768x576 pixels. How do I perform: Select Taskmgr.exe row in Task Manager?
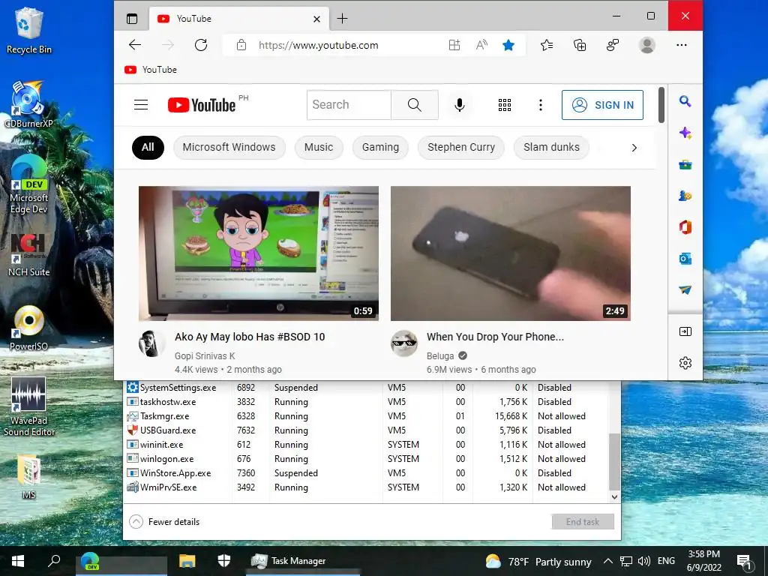click(366, 415)
